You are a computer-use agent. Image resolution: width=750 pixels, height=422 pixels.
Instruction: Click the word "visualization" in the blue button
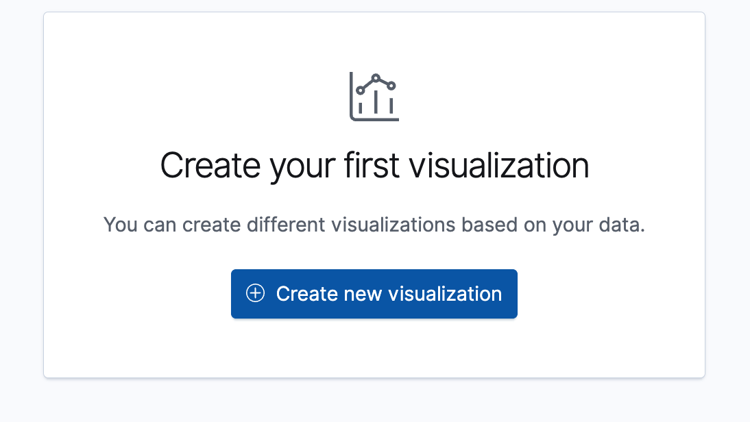coord(445,294)
